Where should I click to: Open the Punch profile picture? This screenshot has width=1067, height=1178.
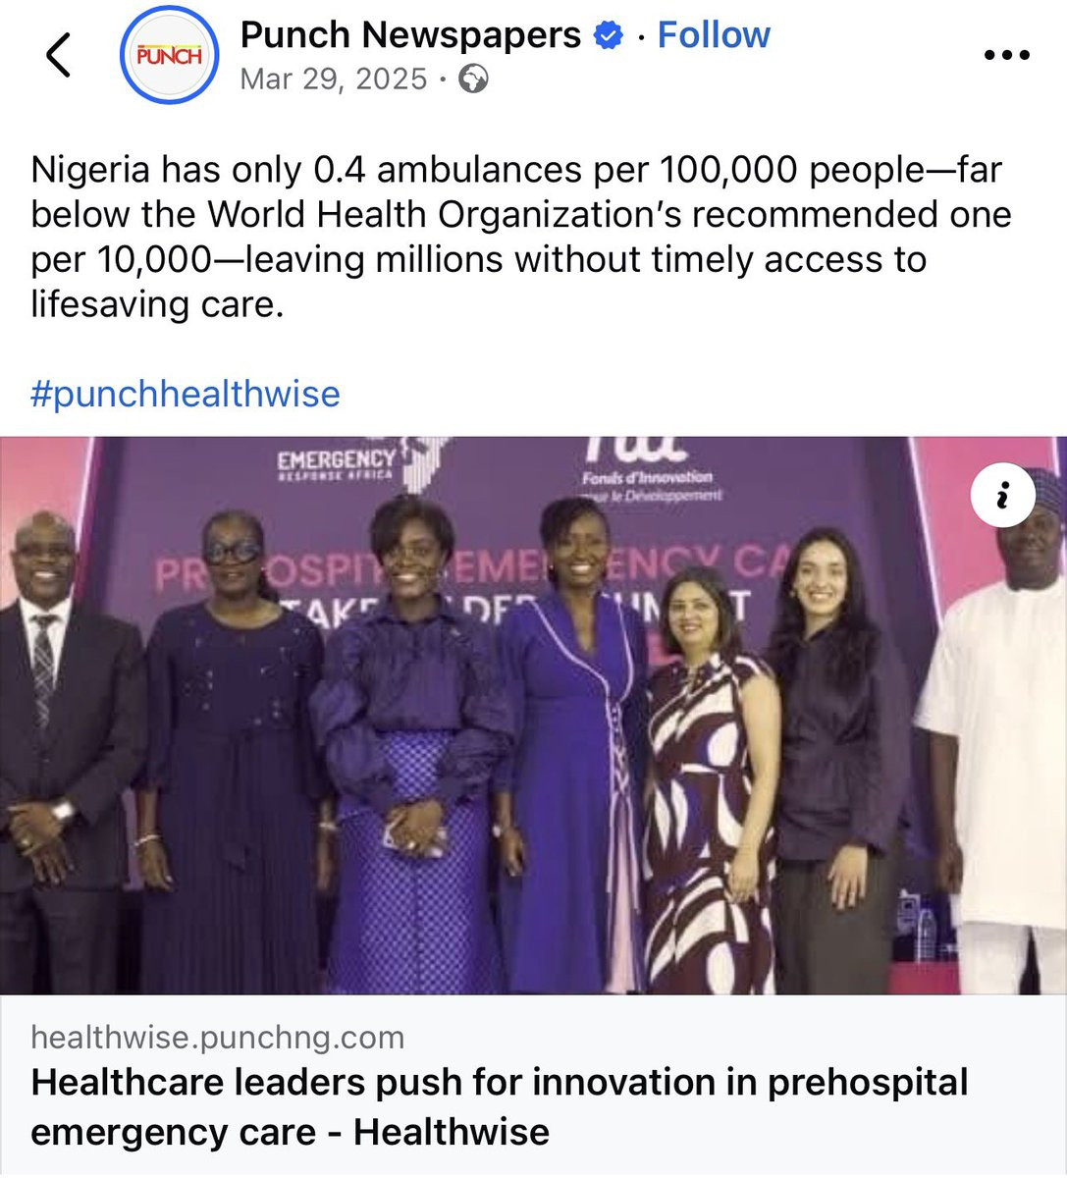coord(169,55)
